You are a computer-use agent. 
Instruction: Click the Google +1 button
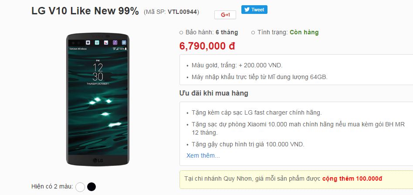[x=225, y=15]
